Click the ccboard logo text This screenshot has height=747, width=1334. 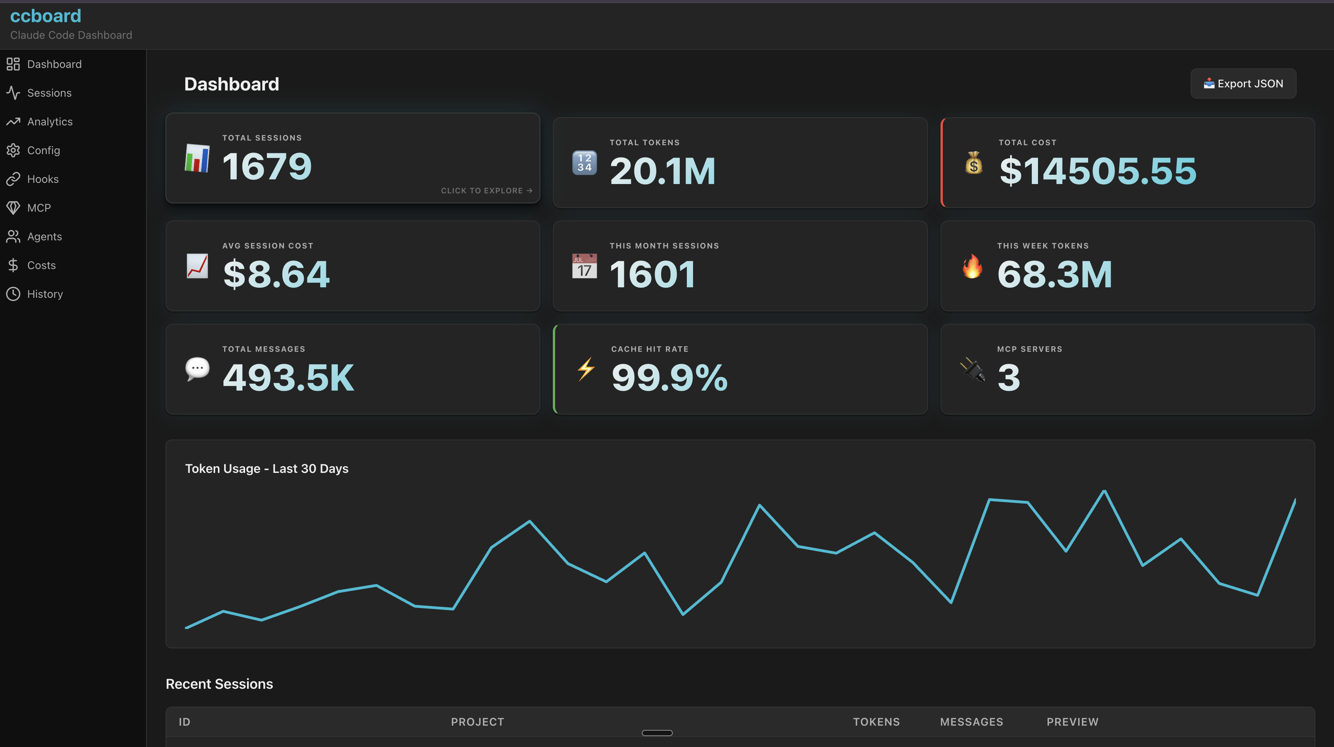point(45,16)
